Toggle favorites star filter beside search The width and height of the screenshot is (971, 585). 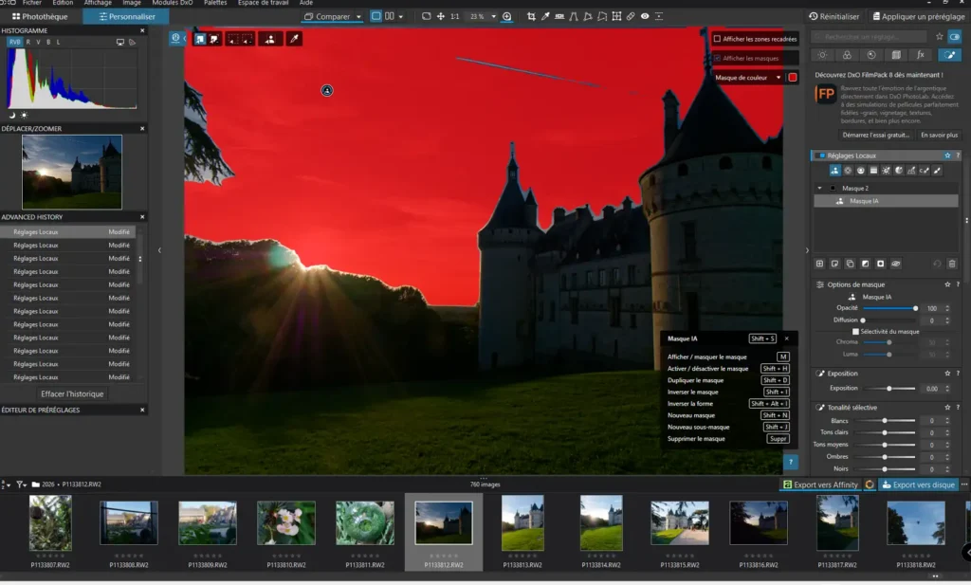(940, 37)
